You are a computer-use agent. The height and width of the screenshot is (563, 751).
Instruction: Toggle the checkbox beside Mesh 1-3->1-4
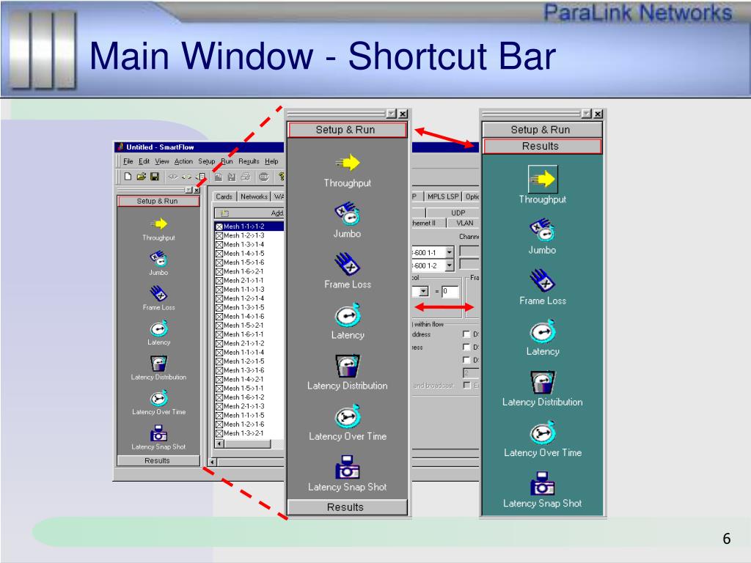[219, 245]
